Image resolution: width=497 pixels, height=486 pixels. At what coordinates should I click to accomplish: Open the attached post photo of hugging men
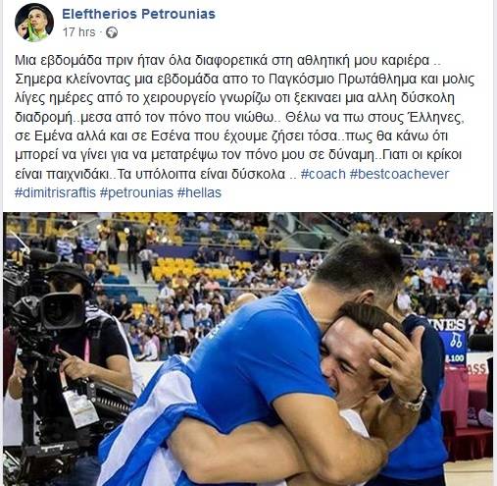click(248, 349)
